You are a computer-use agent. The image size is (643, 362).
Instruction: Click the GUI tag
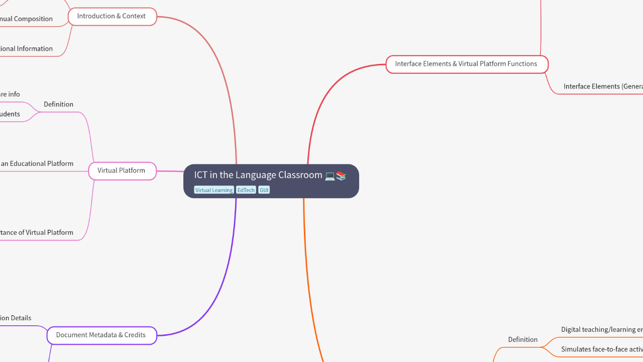[x=264, y=190]
